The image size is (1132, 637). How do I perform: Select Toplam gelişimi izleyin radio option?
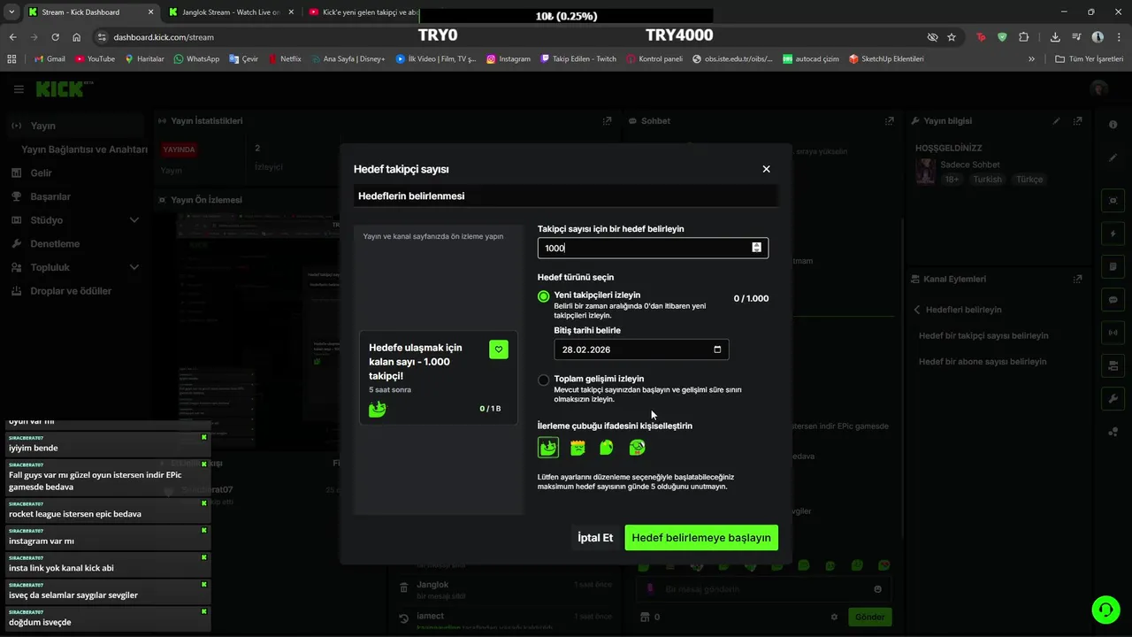(x=544, y=380)
